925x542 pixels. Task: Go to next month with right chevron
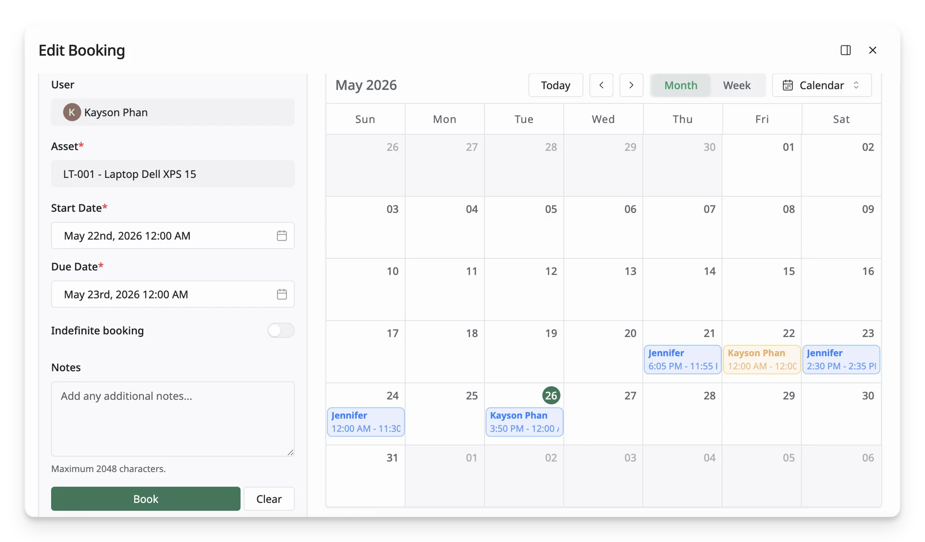(x=631, y=85)
